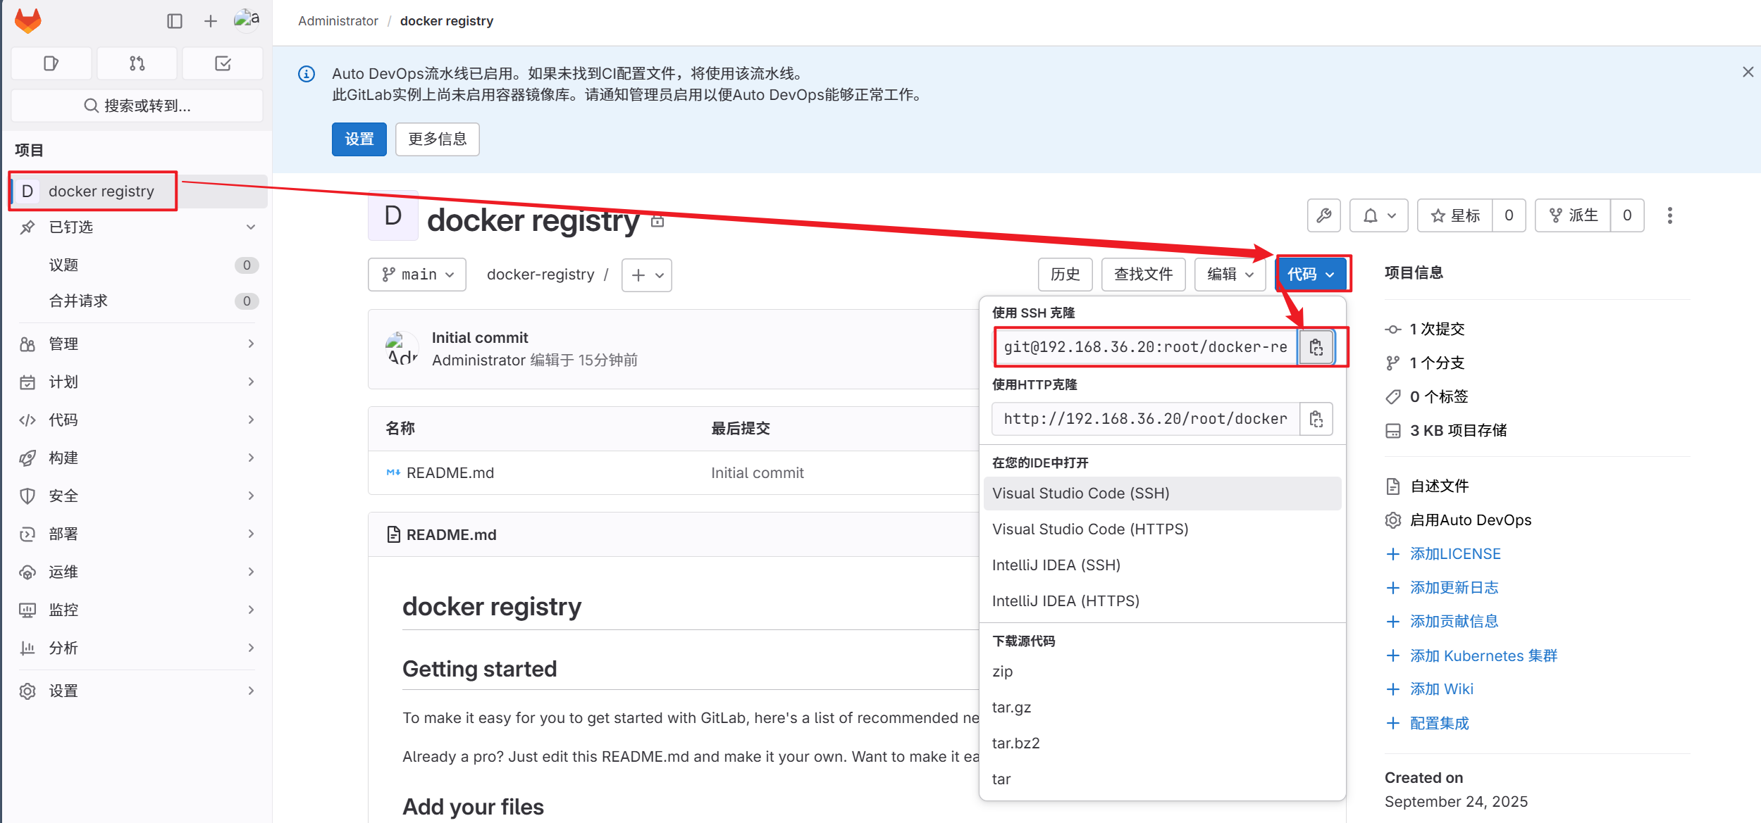Screen dimensions: 1761x823
Task: Open the project vertical ellipsis menu
Action: [x=1669, y=215]
